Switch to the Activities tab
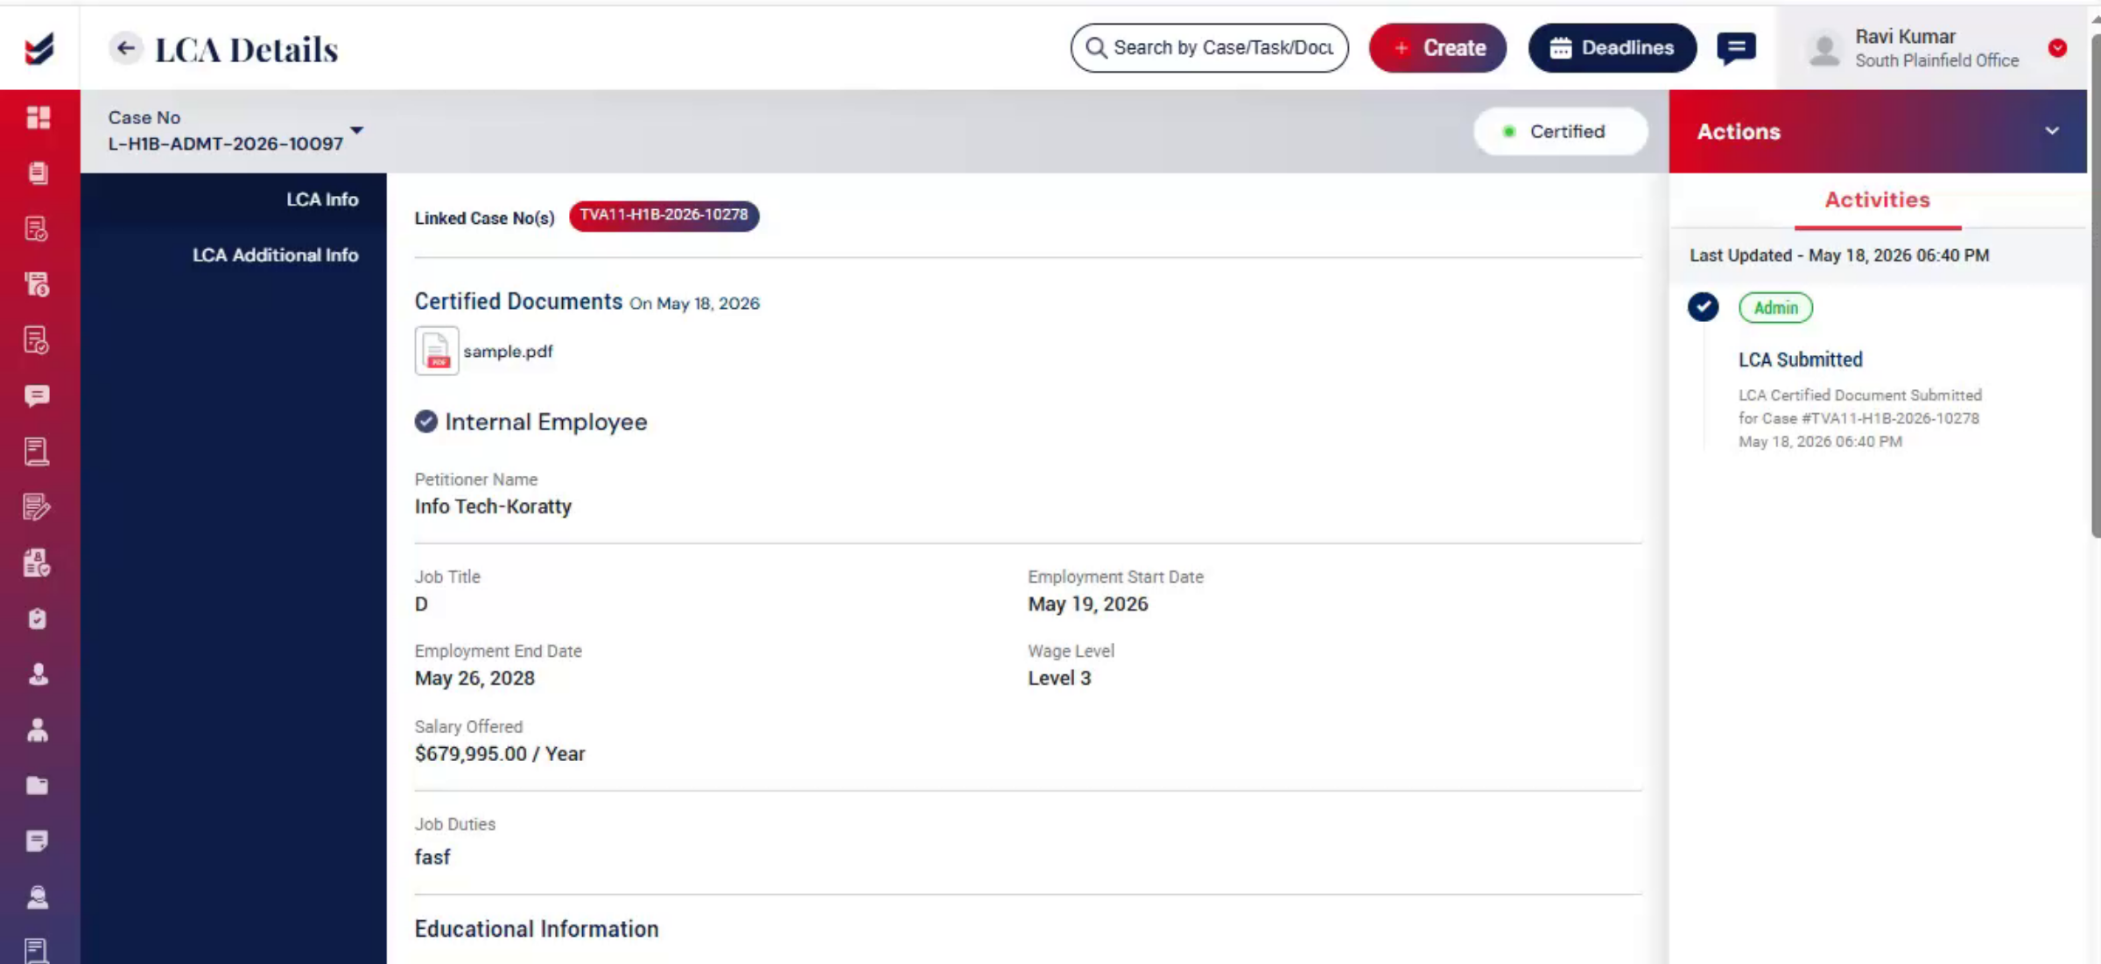 tap(1877, 200)
